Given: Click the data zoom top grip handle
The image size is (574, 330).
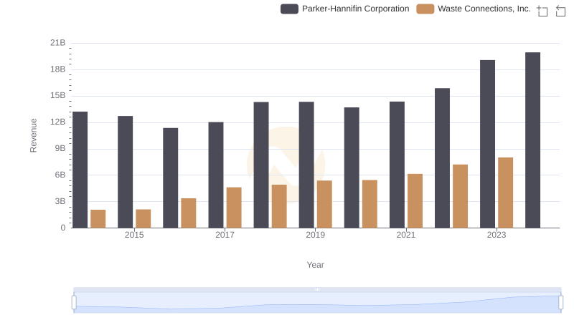Looking at the screenshot, I should pyautogui.click(x=317, y=289).
